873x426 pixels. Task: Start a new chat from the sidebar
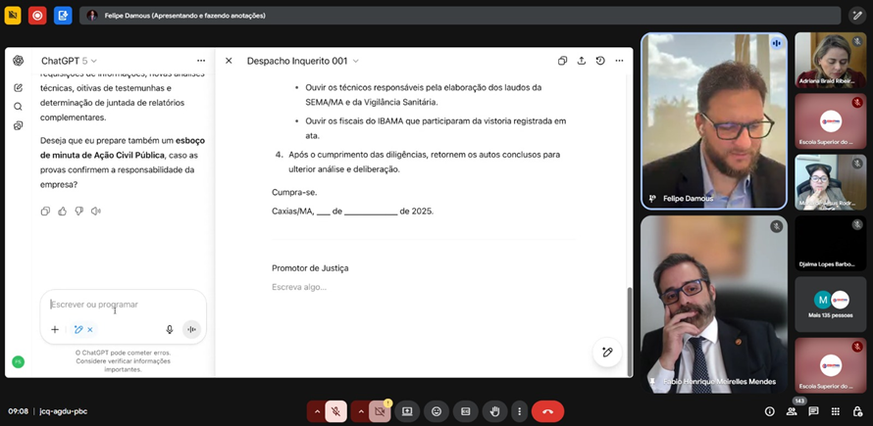(18, 87)
